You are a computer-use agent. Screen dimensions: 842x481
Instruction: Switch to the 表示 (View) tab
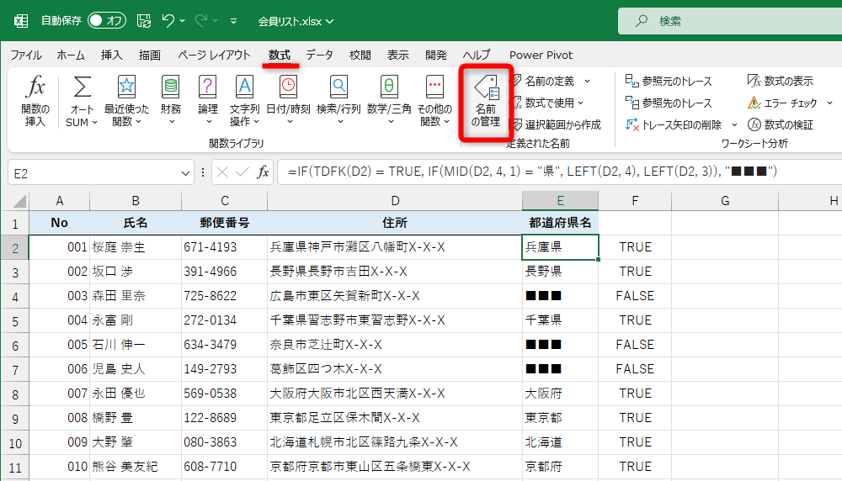pos(398,55)
